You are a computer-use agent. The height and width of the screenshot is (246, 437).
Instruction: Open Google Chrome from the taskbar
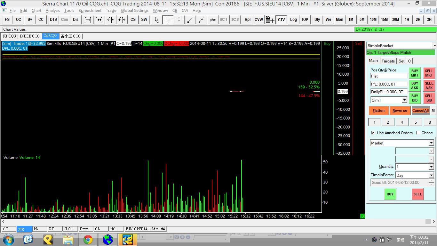pos(88,239)
